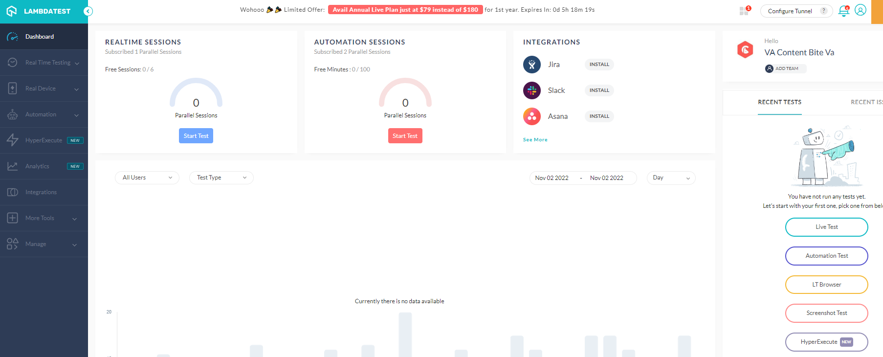Install the Slack integration
883x357 pixels.
pos(599,90)
